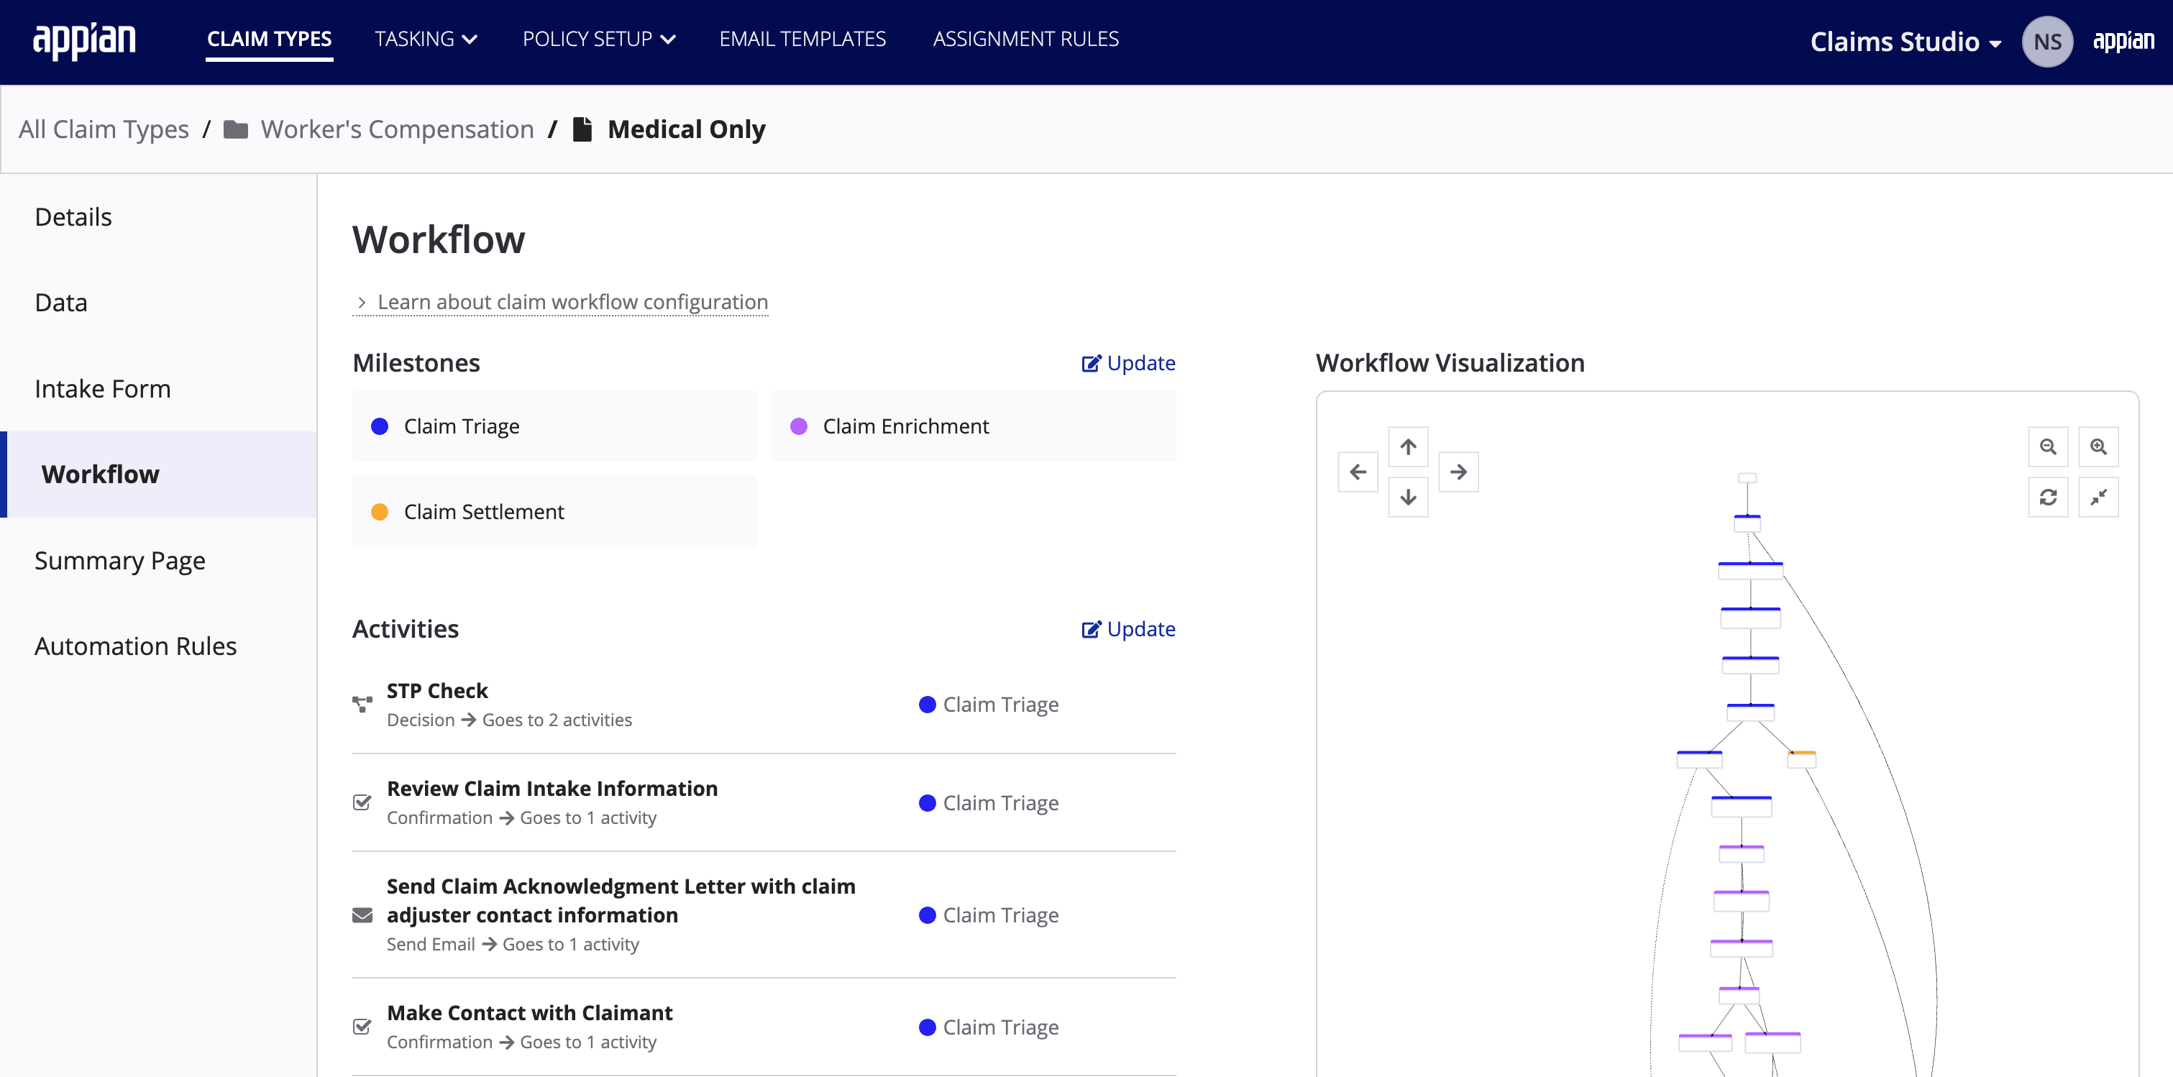2173x1077 pixels.
Task: Click the top start node in the diagram
Action: [x=1747, y=477]
